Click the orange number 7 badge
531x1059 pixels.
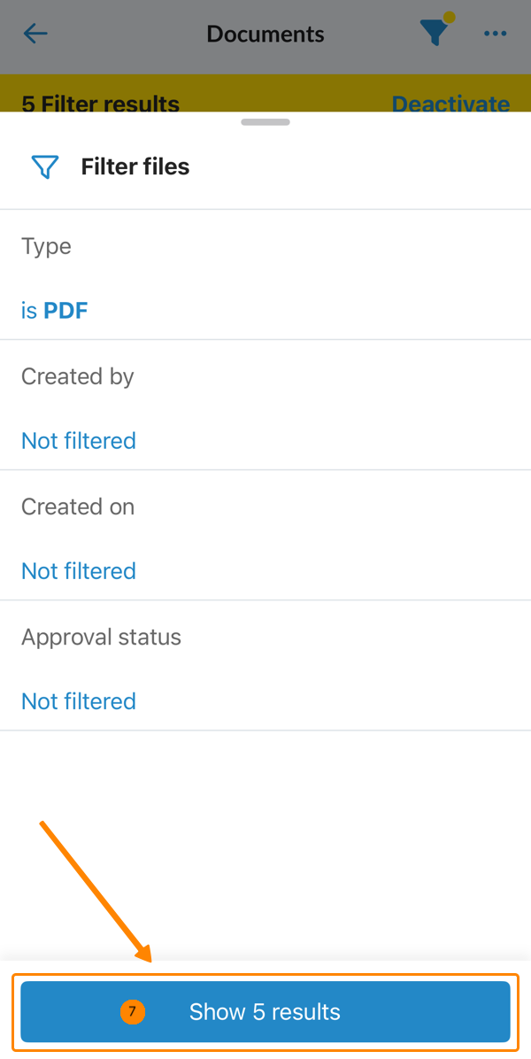coord(132,1011)
